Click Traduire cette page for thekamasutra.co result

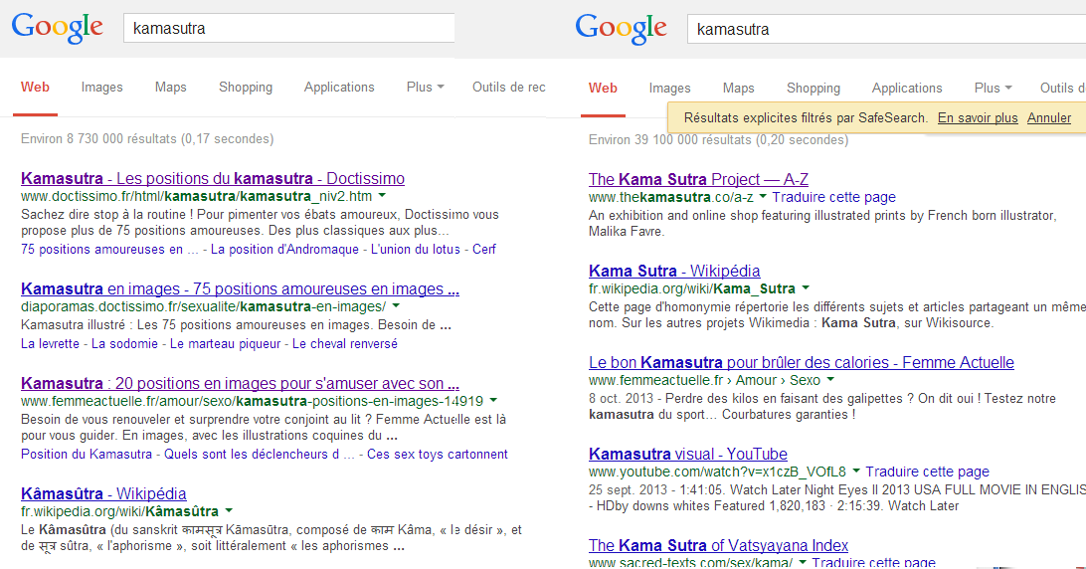coord(833,197)
